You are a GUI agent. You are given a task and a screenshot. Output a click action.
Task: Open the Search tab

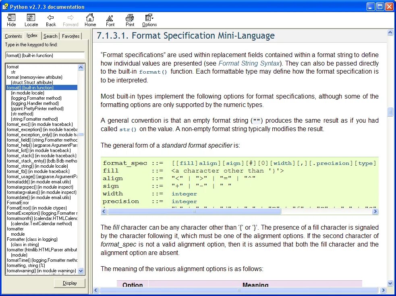point(50,36)
